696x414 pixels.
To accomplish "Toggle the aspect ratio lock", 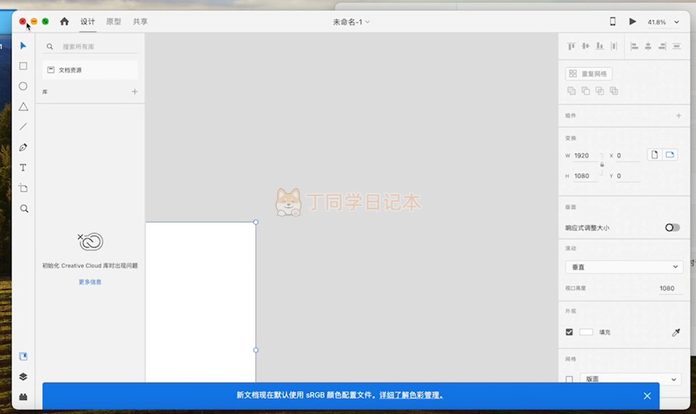I will (602, 165).
